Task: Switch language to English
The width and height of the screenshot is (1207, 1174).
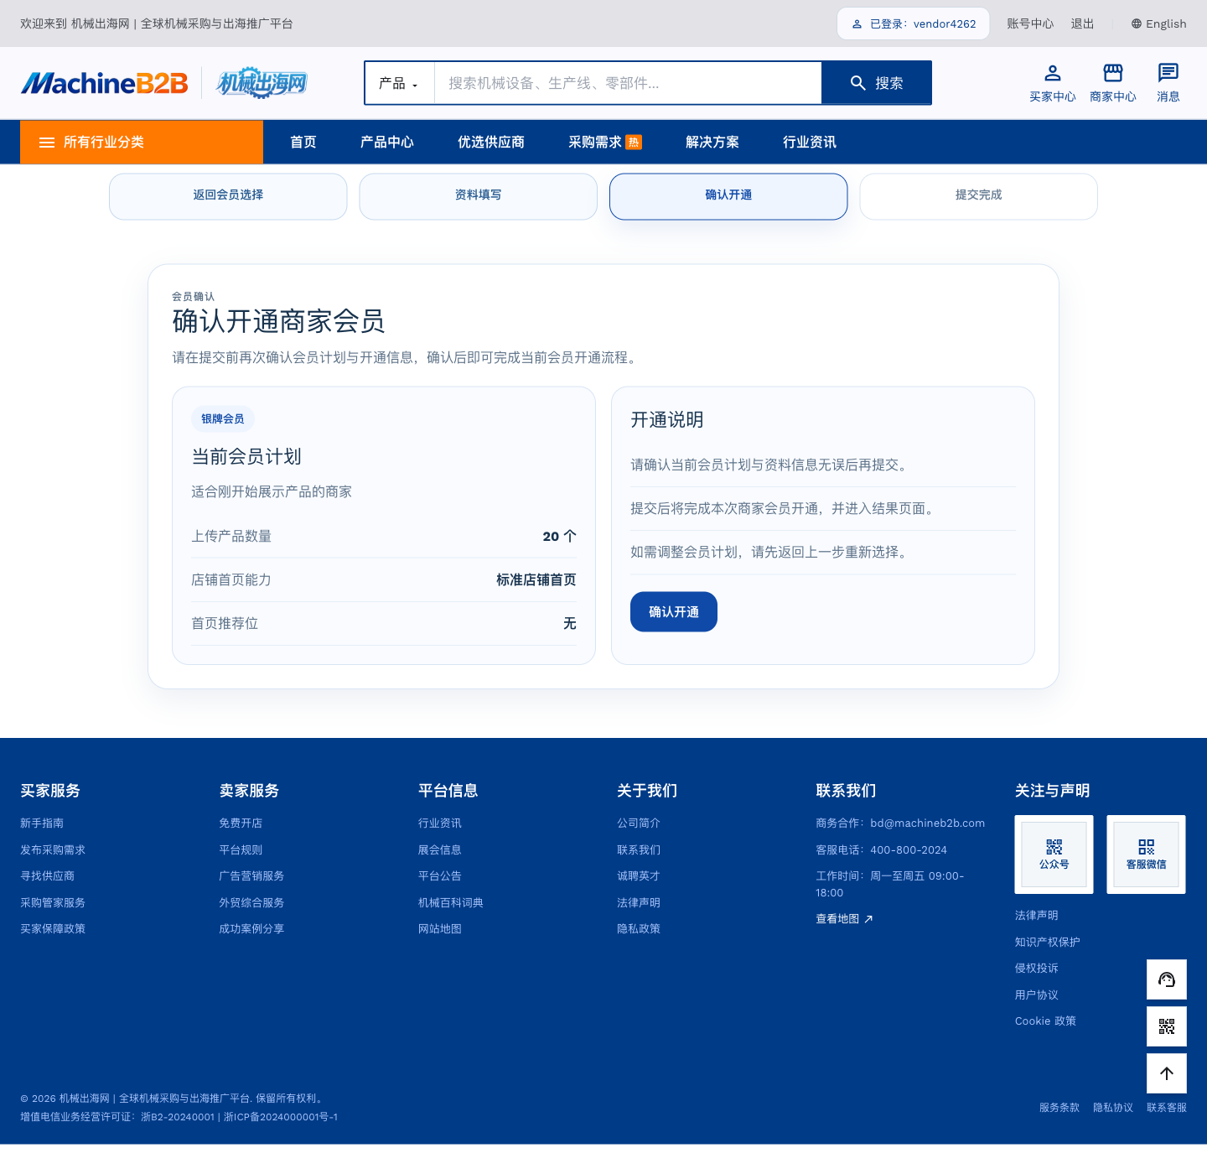Action: click(x=1158, y=23)
